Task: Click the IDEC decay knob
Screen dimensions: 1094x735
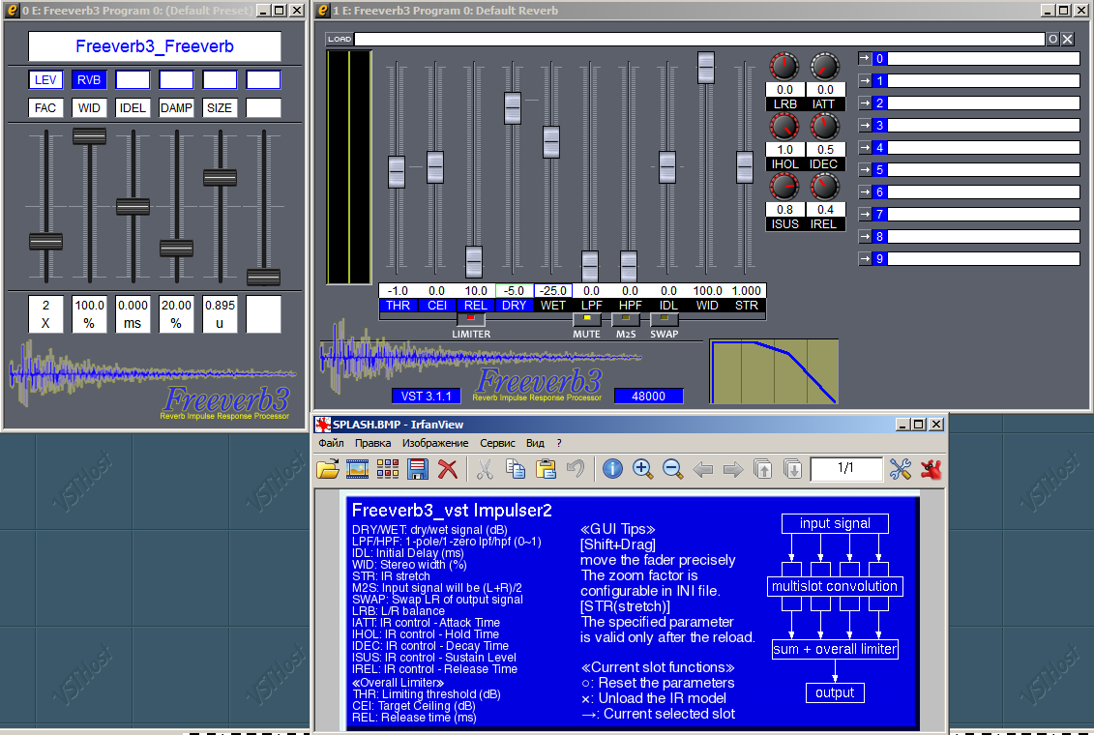Action: (825, 127)
